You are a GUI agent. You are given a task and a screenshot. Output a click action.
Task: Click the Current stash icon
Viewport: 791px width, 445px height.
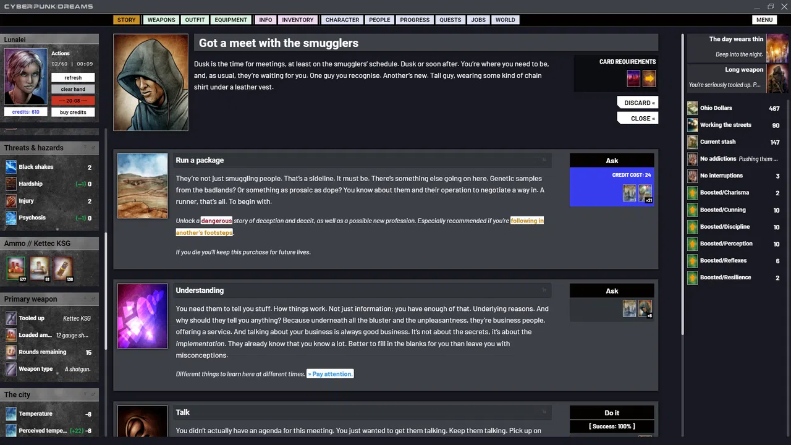693,142
